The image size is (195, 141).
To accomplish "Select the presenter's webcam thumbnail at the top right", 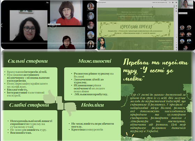I will tap(185, 4).
